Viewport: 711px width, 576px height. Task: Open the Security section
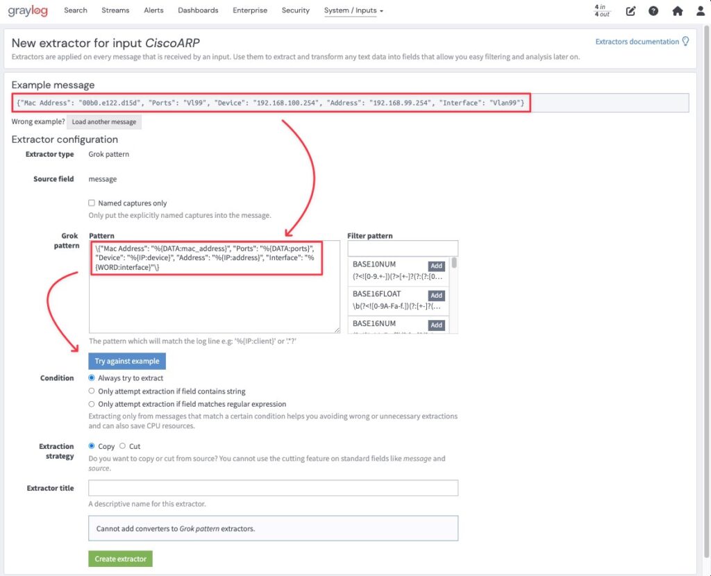296,10
